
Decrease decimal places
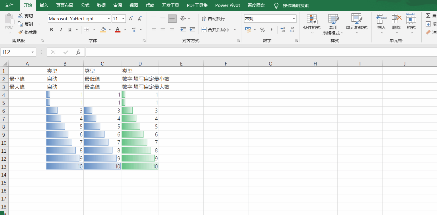coord(292,30)
